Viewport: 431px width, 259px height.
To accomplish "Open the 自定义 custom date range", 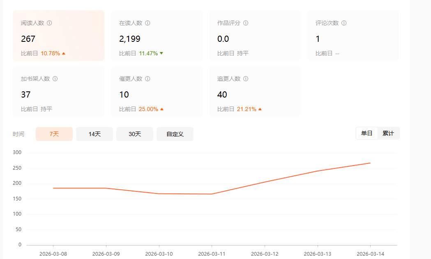I will point(175,134).
